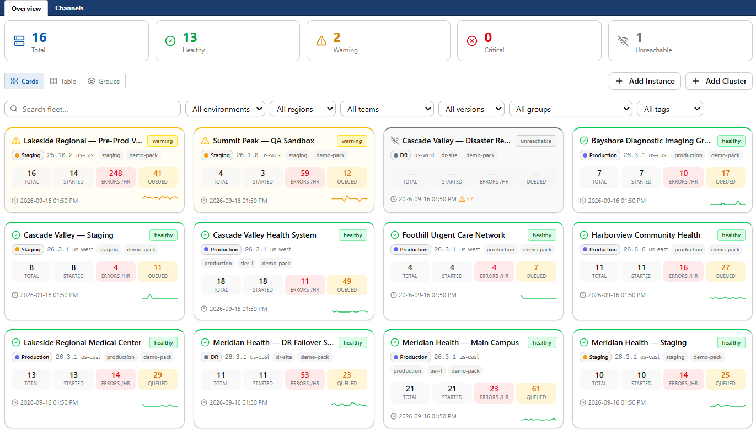
Task: Click version 25.10.2 on Lakeside Regional Pre-Prod card
Action: pos(60,155)
